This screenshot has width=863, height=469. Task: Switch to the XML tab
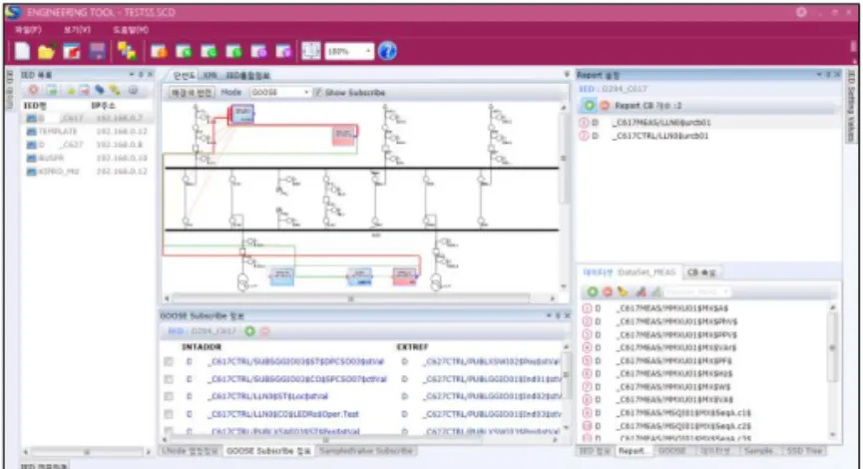(x=210, y=76)
